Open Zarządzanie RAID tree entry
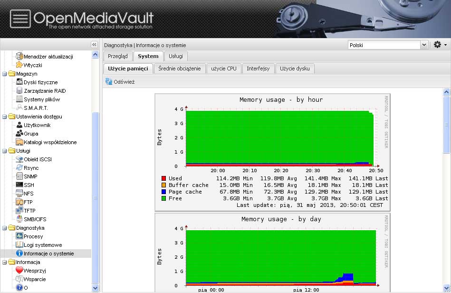Image resolution: width=451 pixels, height=293 pixels. coord(45,91)
